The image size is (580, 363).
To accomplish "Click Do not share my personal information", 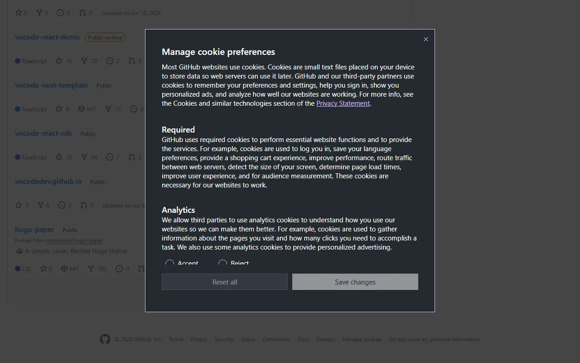I will 434,339.
